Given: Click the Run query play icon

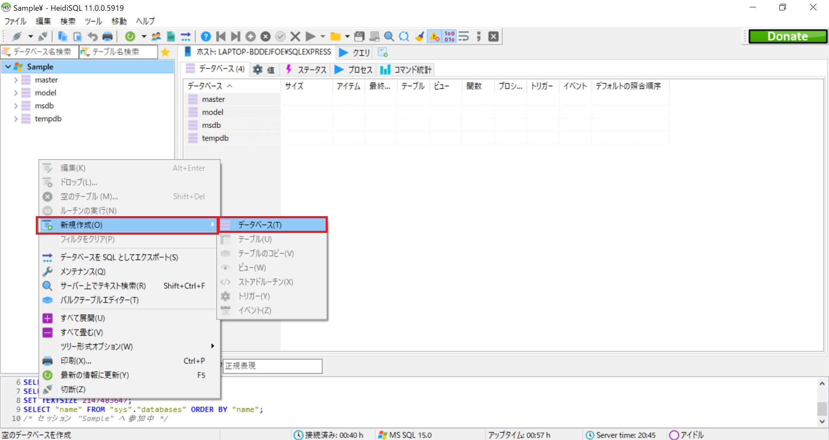Looking at the screenshot, I should 310,36.
